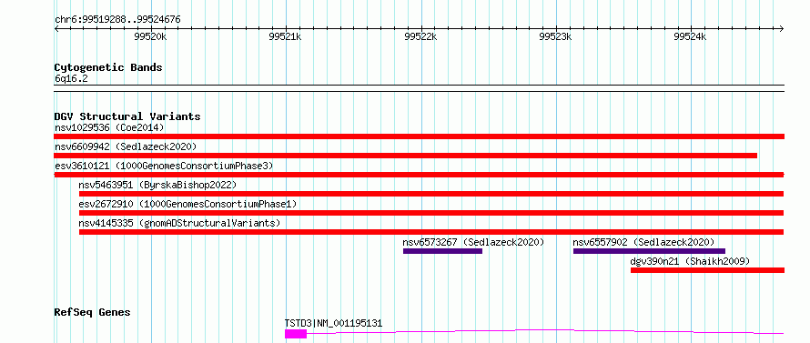Viewport: 810px width, 343px height.
Task: Select the red bar under nsv1029536
Action: click(x=419, y=136)
